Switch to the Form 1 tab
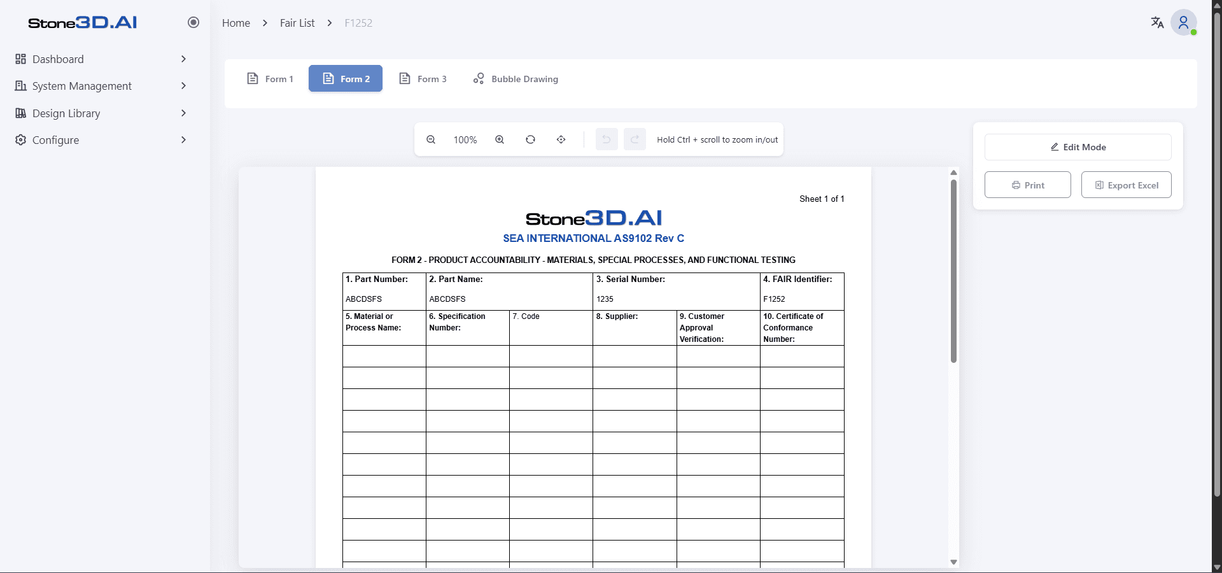 [x=270, y=78]
